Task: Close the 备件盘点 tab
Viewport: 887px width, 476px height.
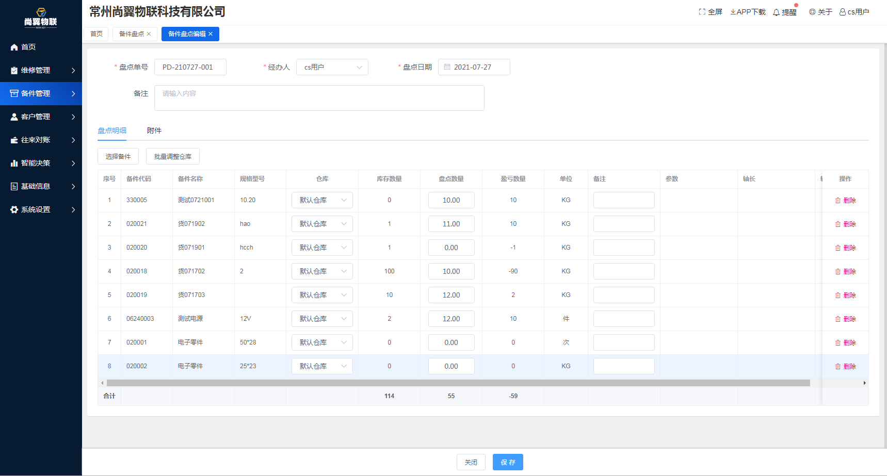Action: point(149,34)
